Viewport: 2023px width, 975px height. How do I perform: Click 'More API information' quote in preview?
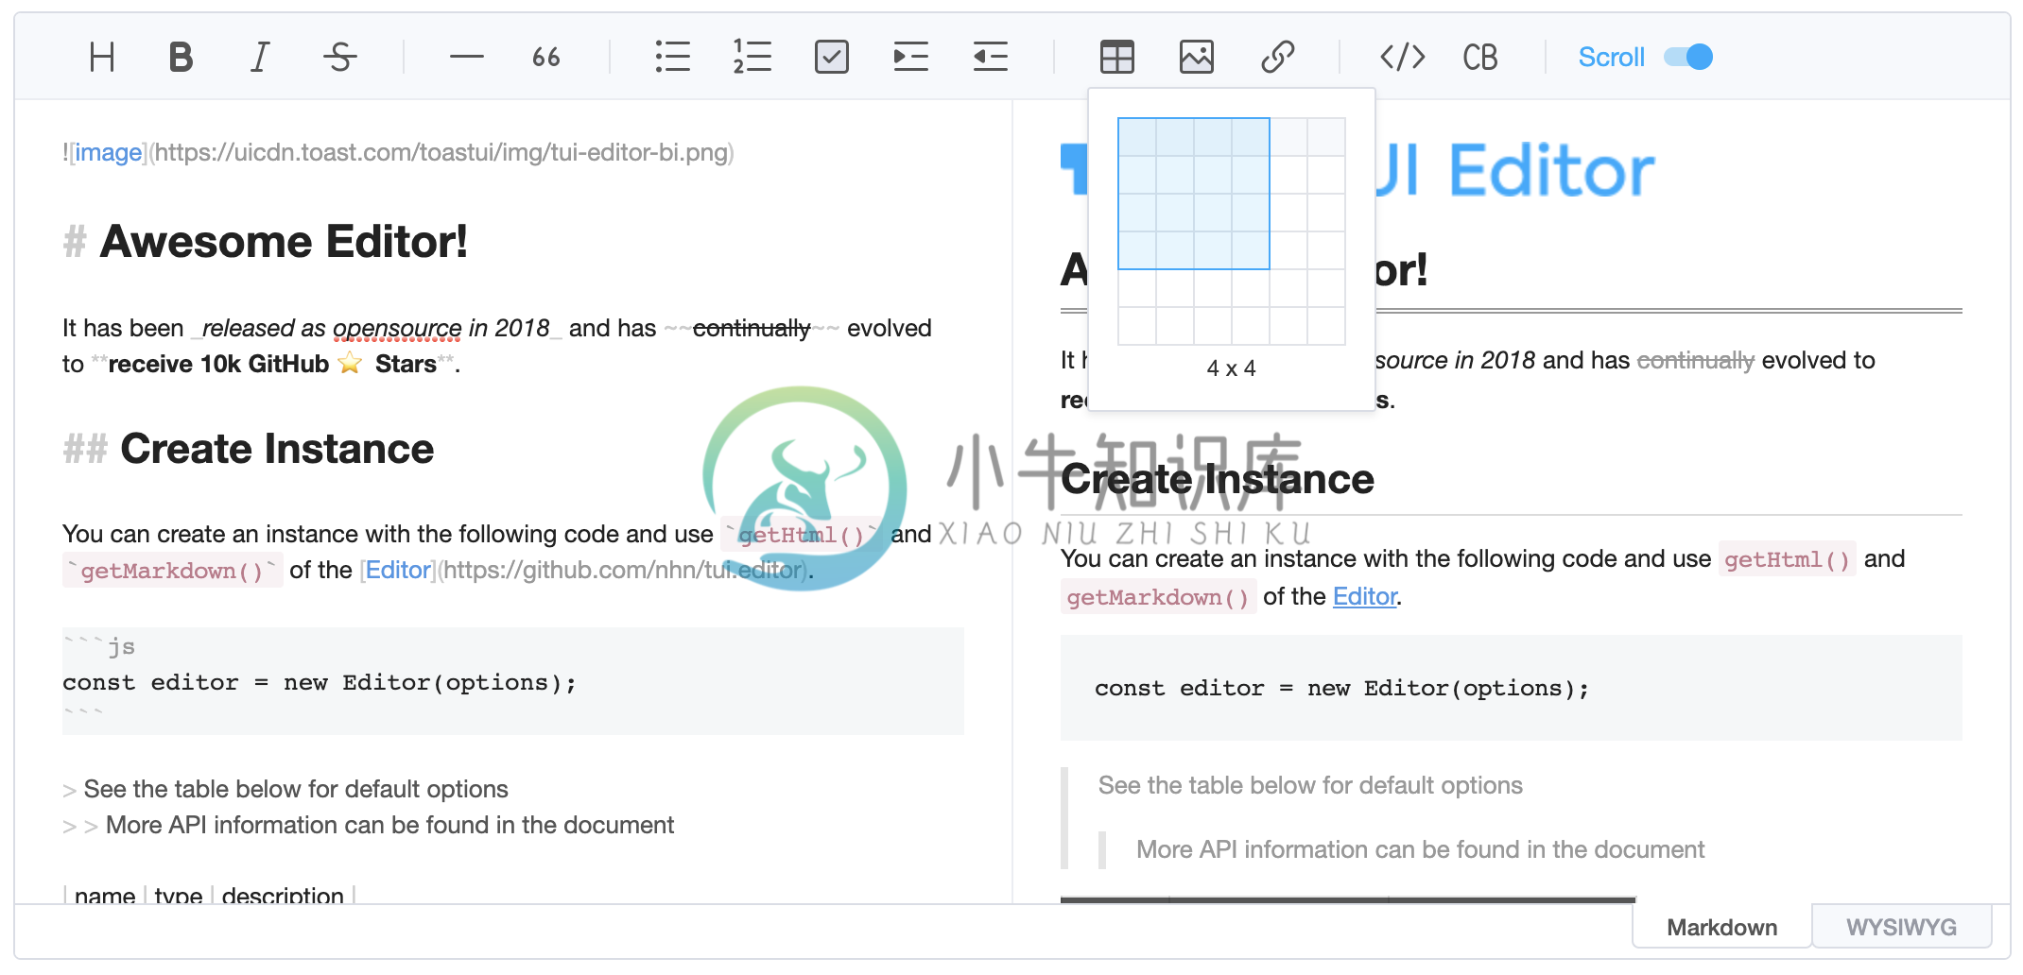click(1420, 849)
